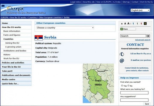Set smallest font size A
The image size is (154, 106).
coord(122,24)
